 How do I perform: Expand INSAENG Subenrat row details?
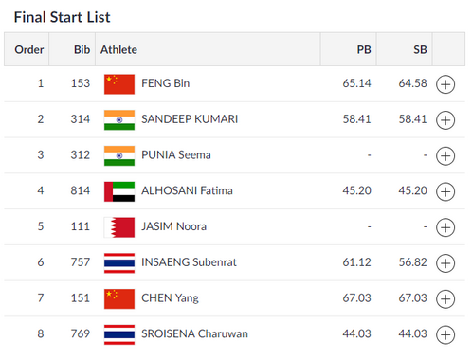[445, 263]
